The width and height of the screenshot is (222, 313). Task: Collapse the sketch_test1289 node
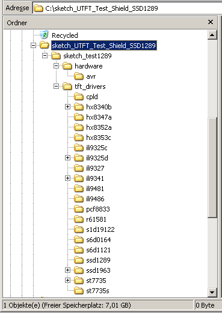pos(45,56)
